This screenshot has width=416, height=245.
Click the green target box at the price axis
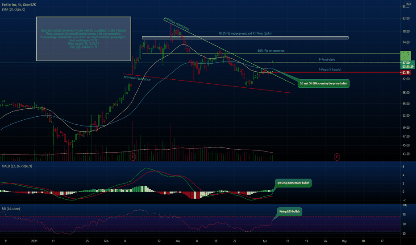[x=406, y=56]
